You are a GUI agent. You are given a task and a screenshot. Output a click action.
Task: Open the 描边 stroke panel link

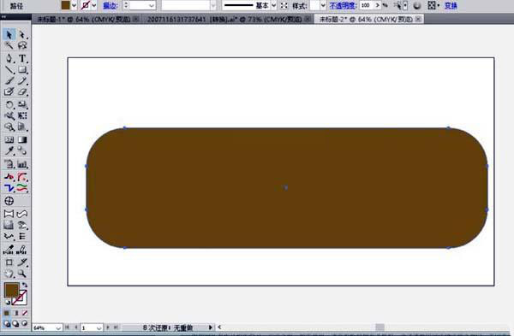click(x=111, y=6)
